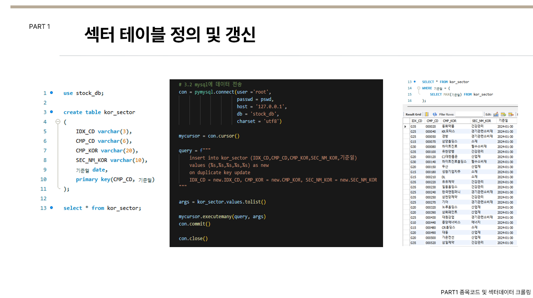533x298 pixels.
Task: Click the refresh icon in result grid toolbar
Action: click(x=435, y=114)
